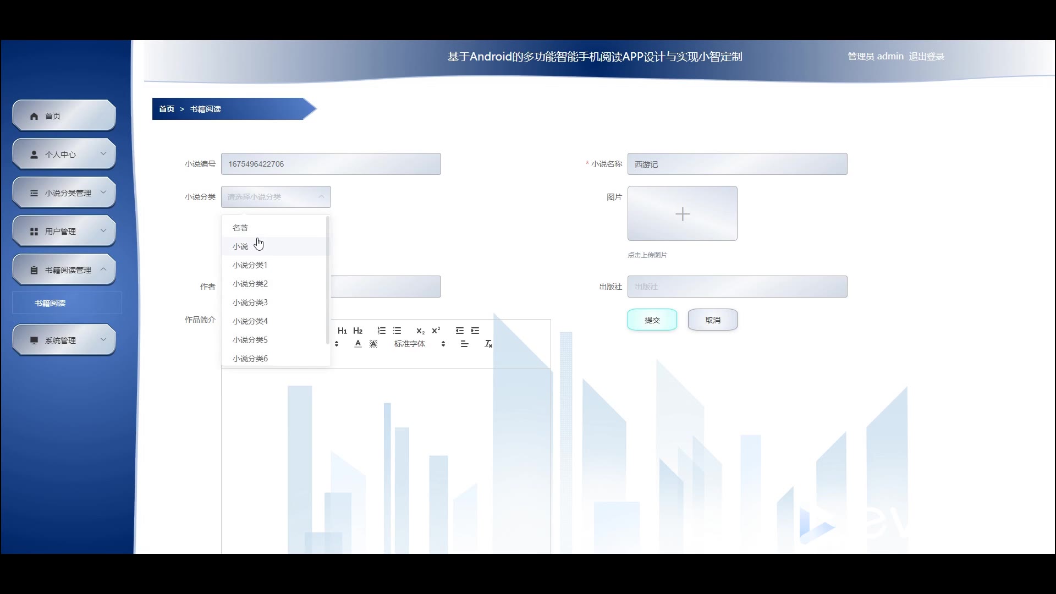Toggle superscript formatting
The image size is (1056, 594).
(436, 331)
